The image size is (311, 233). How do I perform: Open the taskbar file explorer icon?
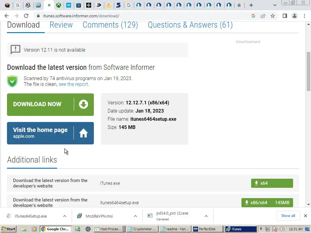click(24, 229)
